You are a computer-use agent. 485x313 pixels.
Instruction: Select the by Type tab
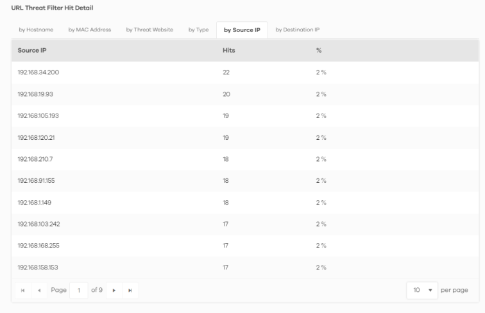pos(198,30)
